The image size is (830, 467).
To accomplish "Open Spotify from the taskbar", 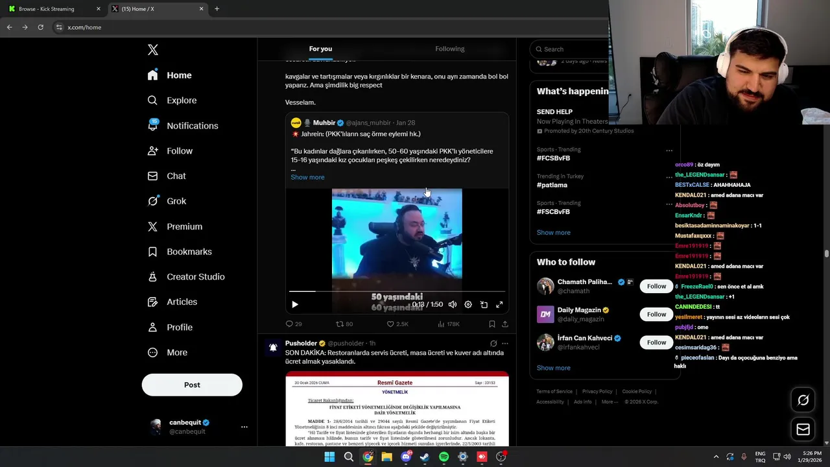I will pyautogui.click(x=444, y=457).
